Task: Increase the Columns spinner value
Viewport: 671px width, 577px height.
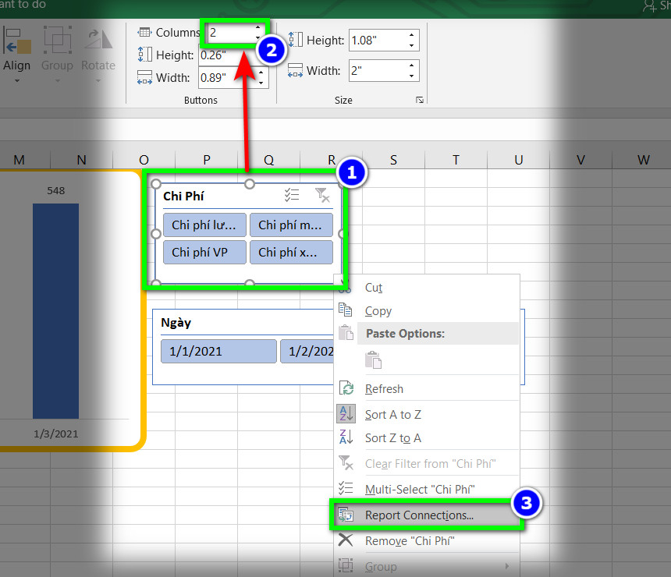Action: pyautogui.click(x=257, y=27)
